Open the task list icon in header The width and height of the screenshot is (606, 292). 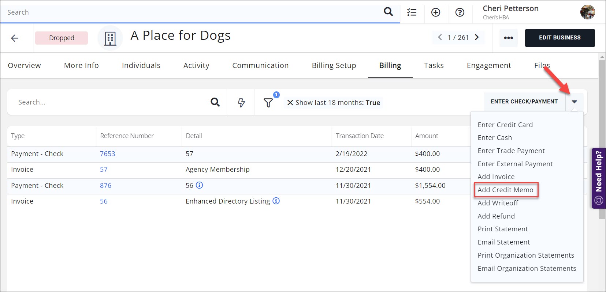(412, 12)
